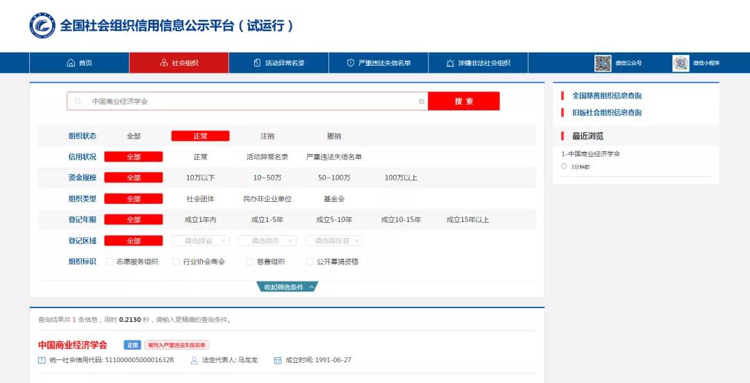The height and width of the screenshot is (383, 750).
Task: Click the people icon beside 社会组织
Action: pyautogui.click(x=164, y=63)
